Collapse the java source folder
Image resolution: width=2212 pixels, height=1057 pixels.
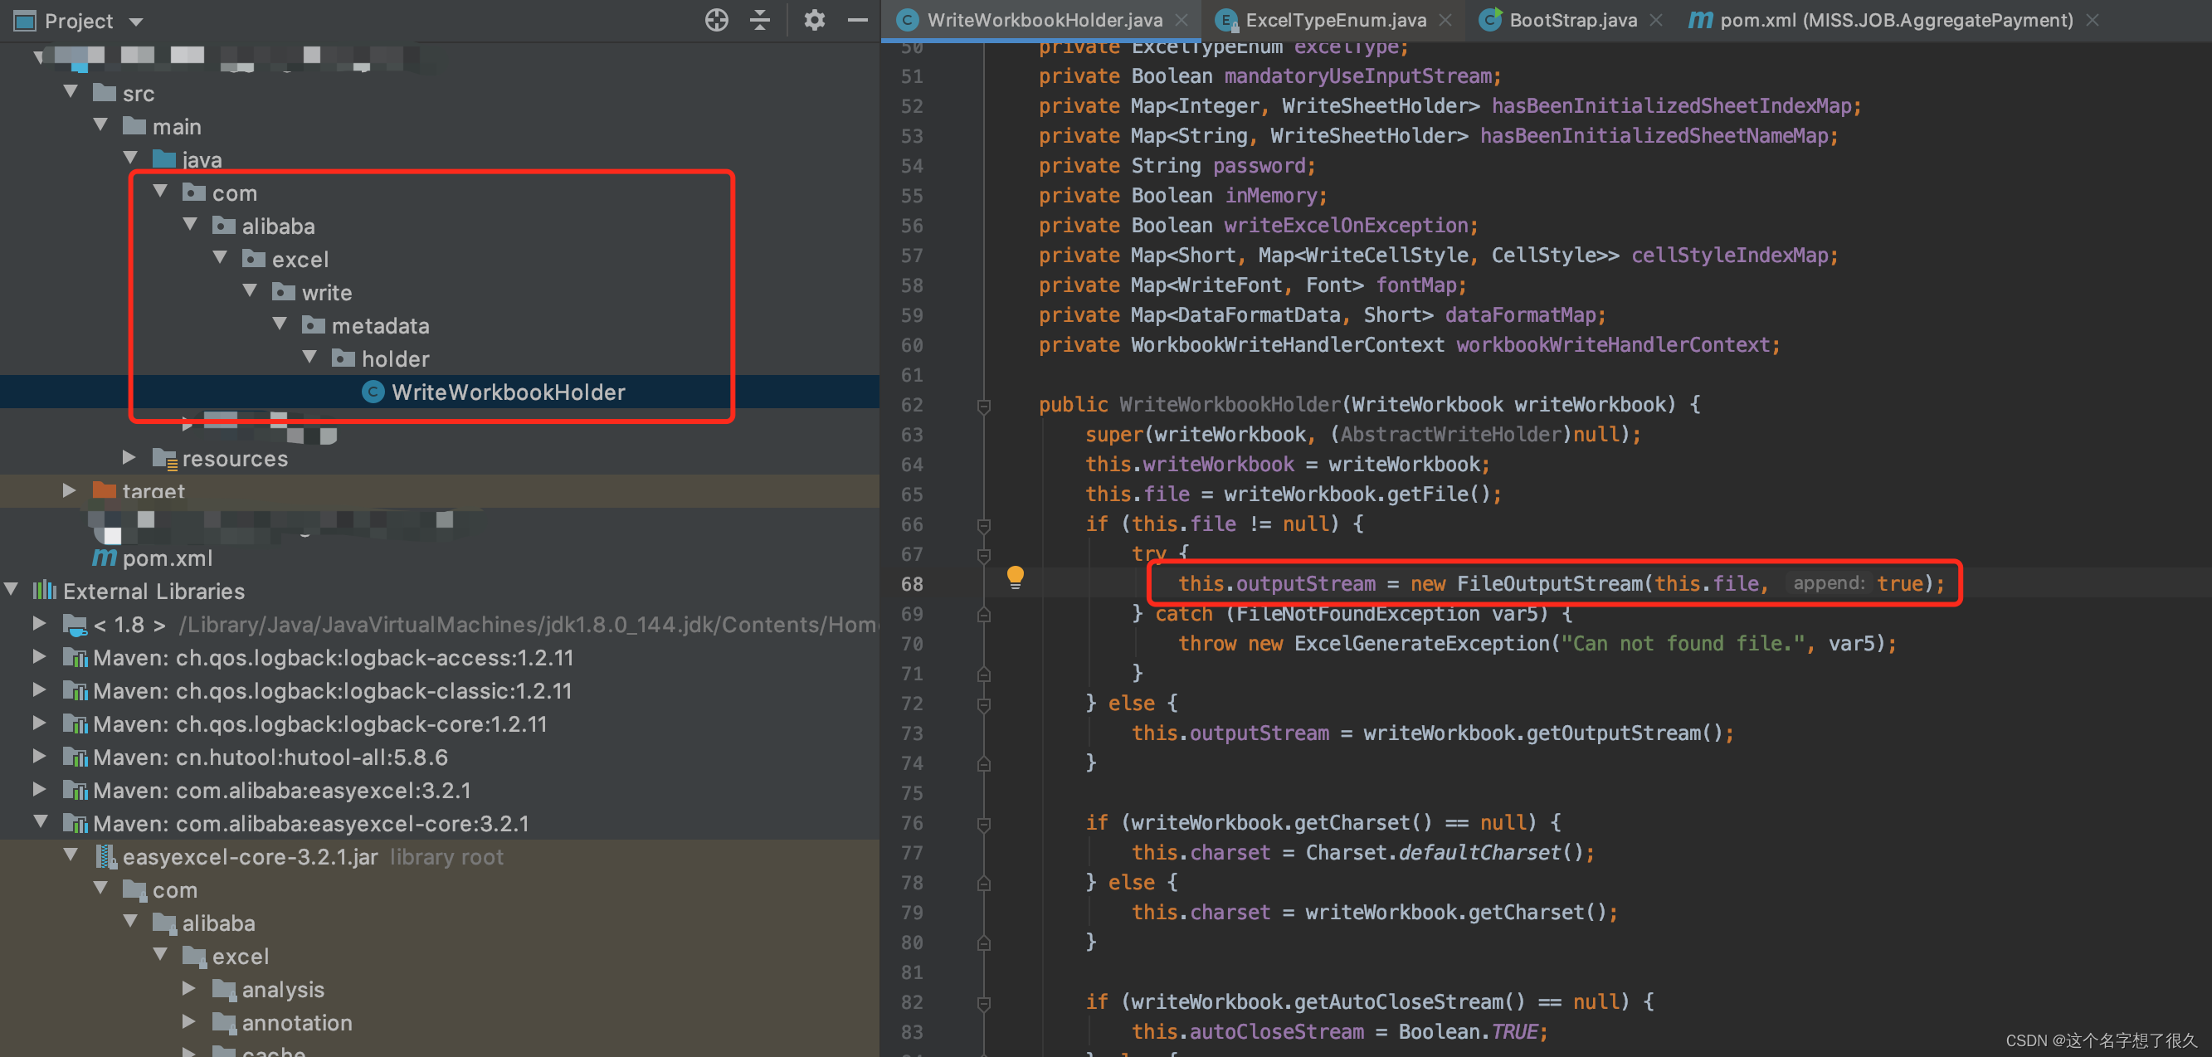coord(131,158)
